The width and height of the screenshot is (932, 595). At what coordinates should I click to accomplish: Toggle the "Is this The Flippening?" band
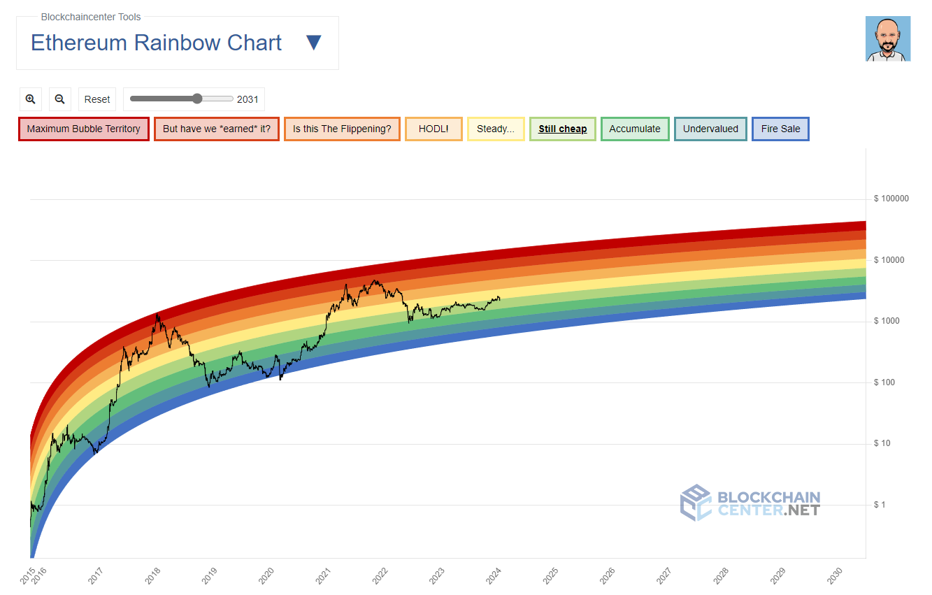point(342,129)
